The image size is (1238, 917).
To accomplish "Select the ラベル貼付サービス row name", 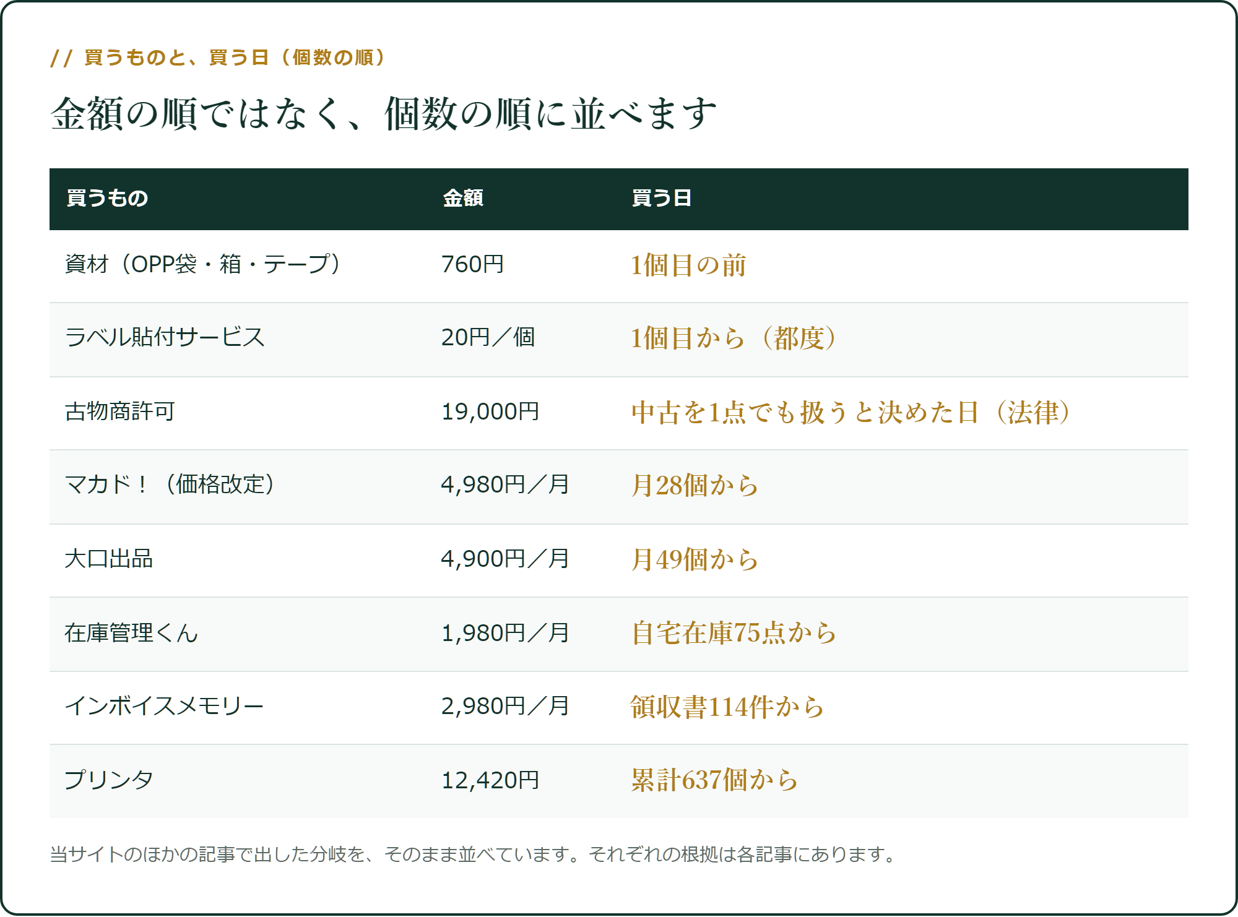I will tap(165, 338).
